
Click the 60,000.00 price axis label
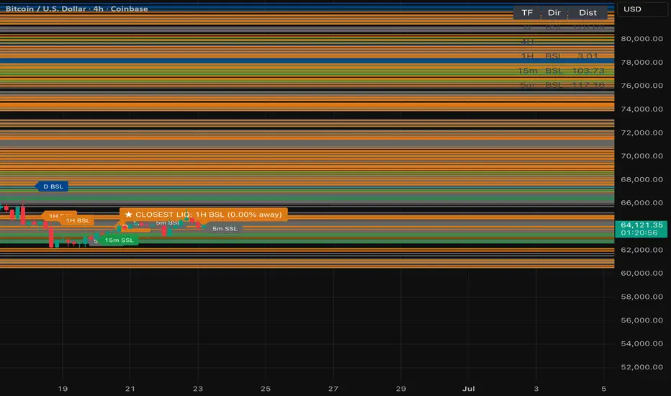641,273
